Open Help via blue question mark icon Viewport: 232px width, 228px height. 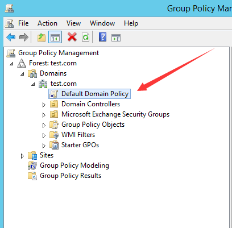(x=102, y=37)
